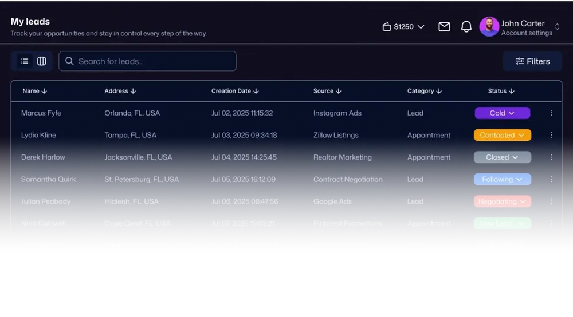Open Account settings link
Image resolution: width=573 pixels, height=317 pixels.
[x=527, y=33]
